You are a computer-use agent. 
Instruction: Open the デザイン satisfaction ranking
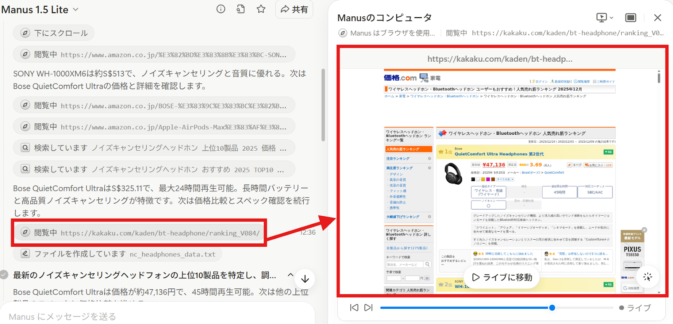tap(396, 174)
